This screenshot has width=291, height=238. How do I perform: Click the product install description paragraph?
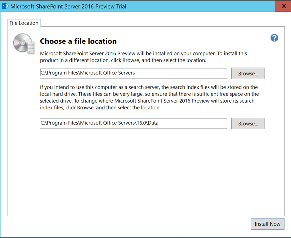143,57
